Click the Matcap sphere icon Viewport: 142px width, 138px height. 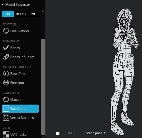tap(6, 100)
